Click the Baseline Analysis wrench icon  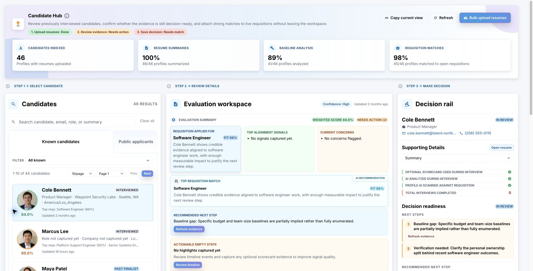click(x=272, y=48)
